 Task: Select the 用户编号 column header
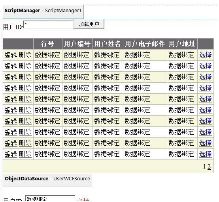tap(77, 44)
